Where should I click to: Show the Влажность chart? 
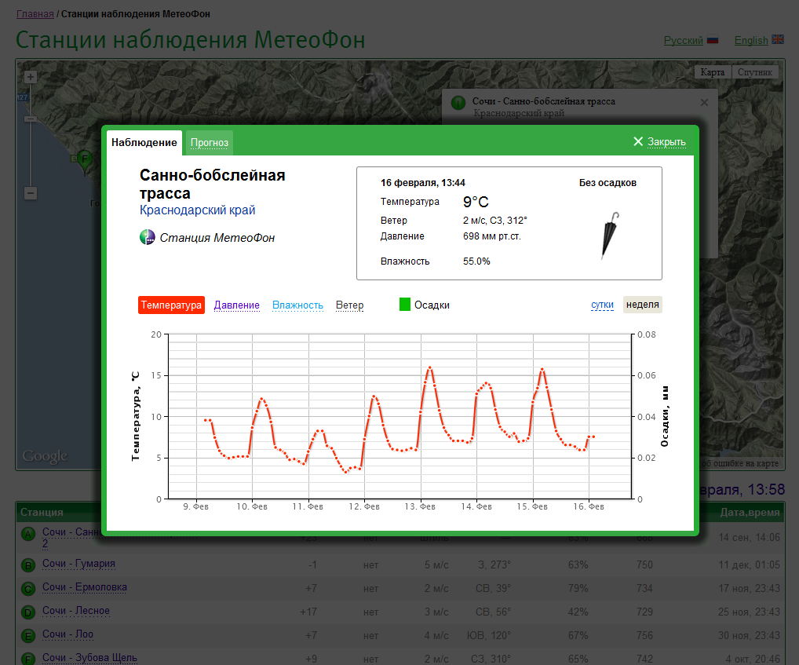297,305
